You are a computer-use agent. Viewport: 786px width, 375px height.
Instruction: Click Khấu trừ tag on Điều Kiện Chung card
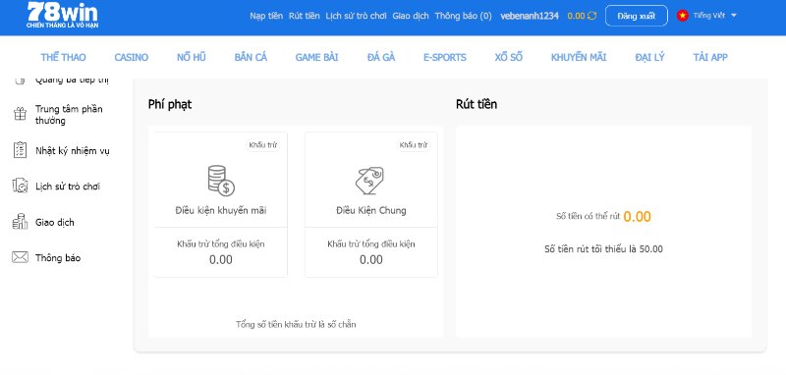[x=414, y=145]
